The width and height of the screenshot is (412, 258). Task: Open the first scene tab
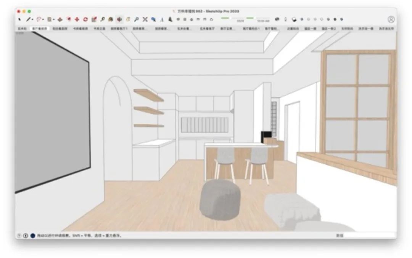pos(23,29)
